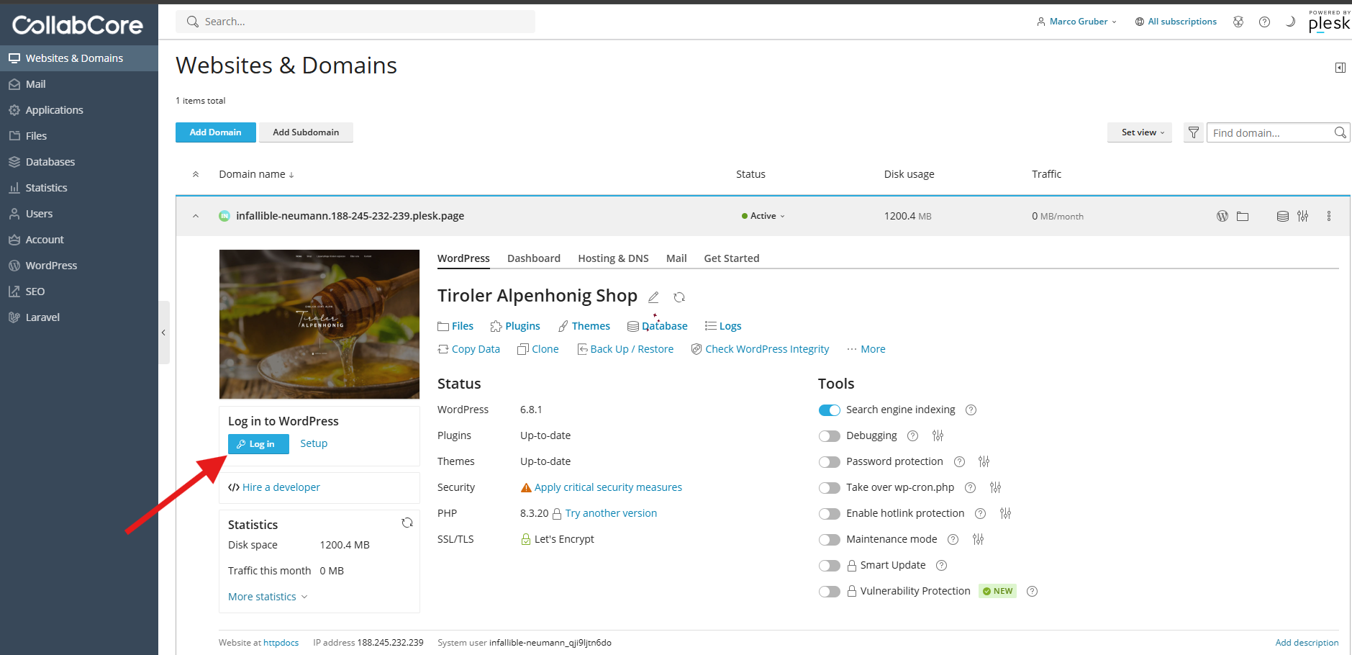Click Add description link
The image size is (1352, 655).
click(1307, 643)
